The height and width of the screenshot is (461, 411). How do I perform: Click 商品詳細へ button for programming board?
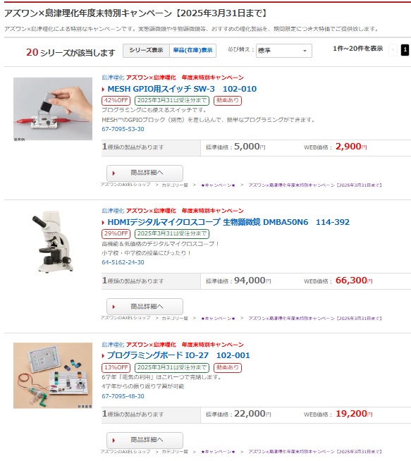point(145,440)
